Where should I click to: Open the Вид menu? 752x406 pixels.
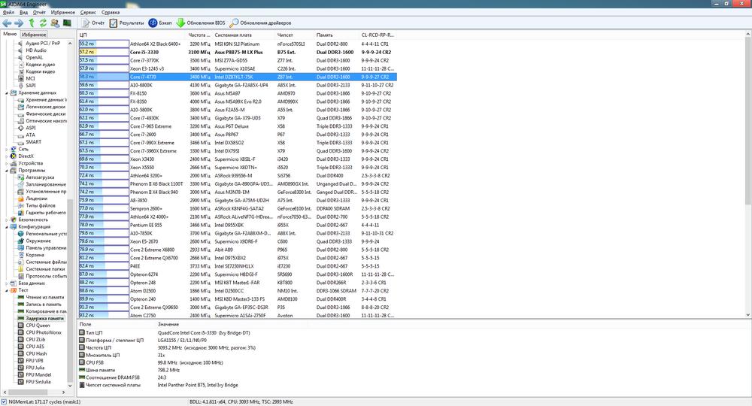click(23, 13)
